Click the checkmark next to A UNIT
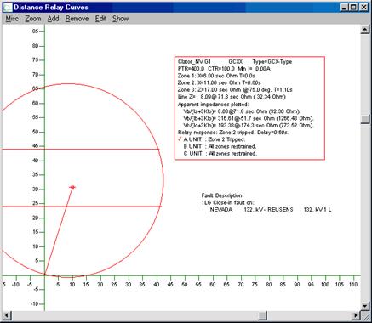The height and width of the screenshot is (323, 372). click(x=180, y=139)
